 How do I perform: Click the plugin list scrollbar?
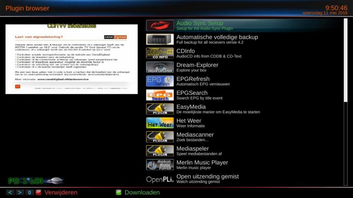(x=345, y=101)
